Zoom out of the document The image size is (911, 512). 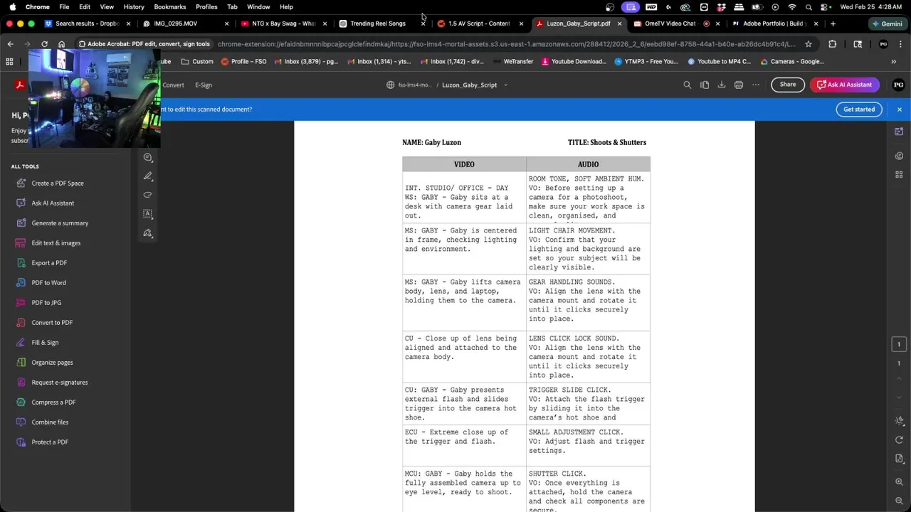click(900, 500)
